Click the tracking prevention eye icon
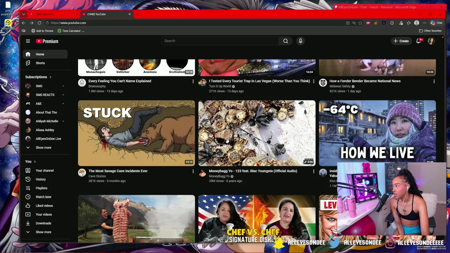The width and height of the screenshot is (450, 253). 354,23
